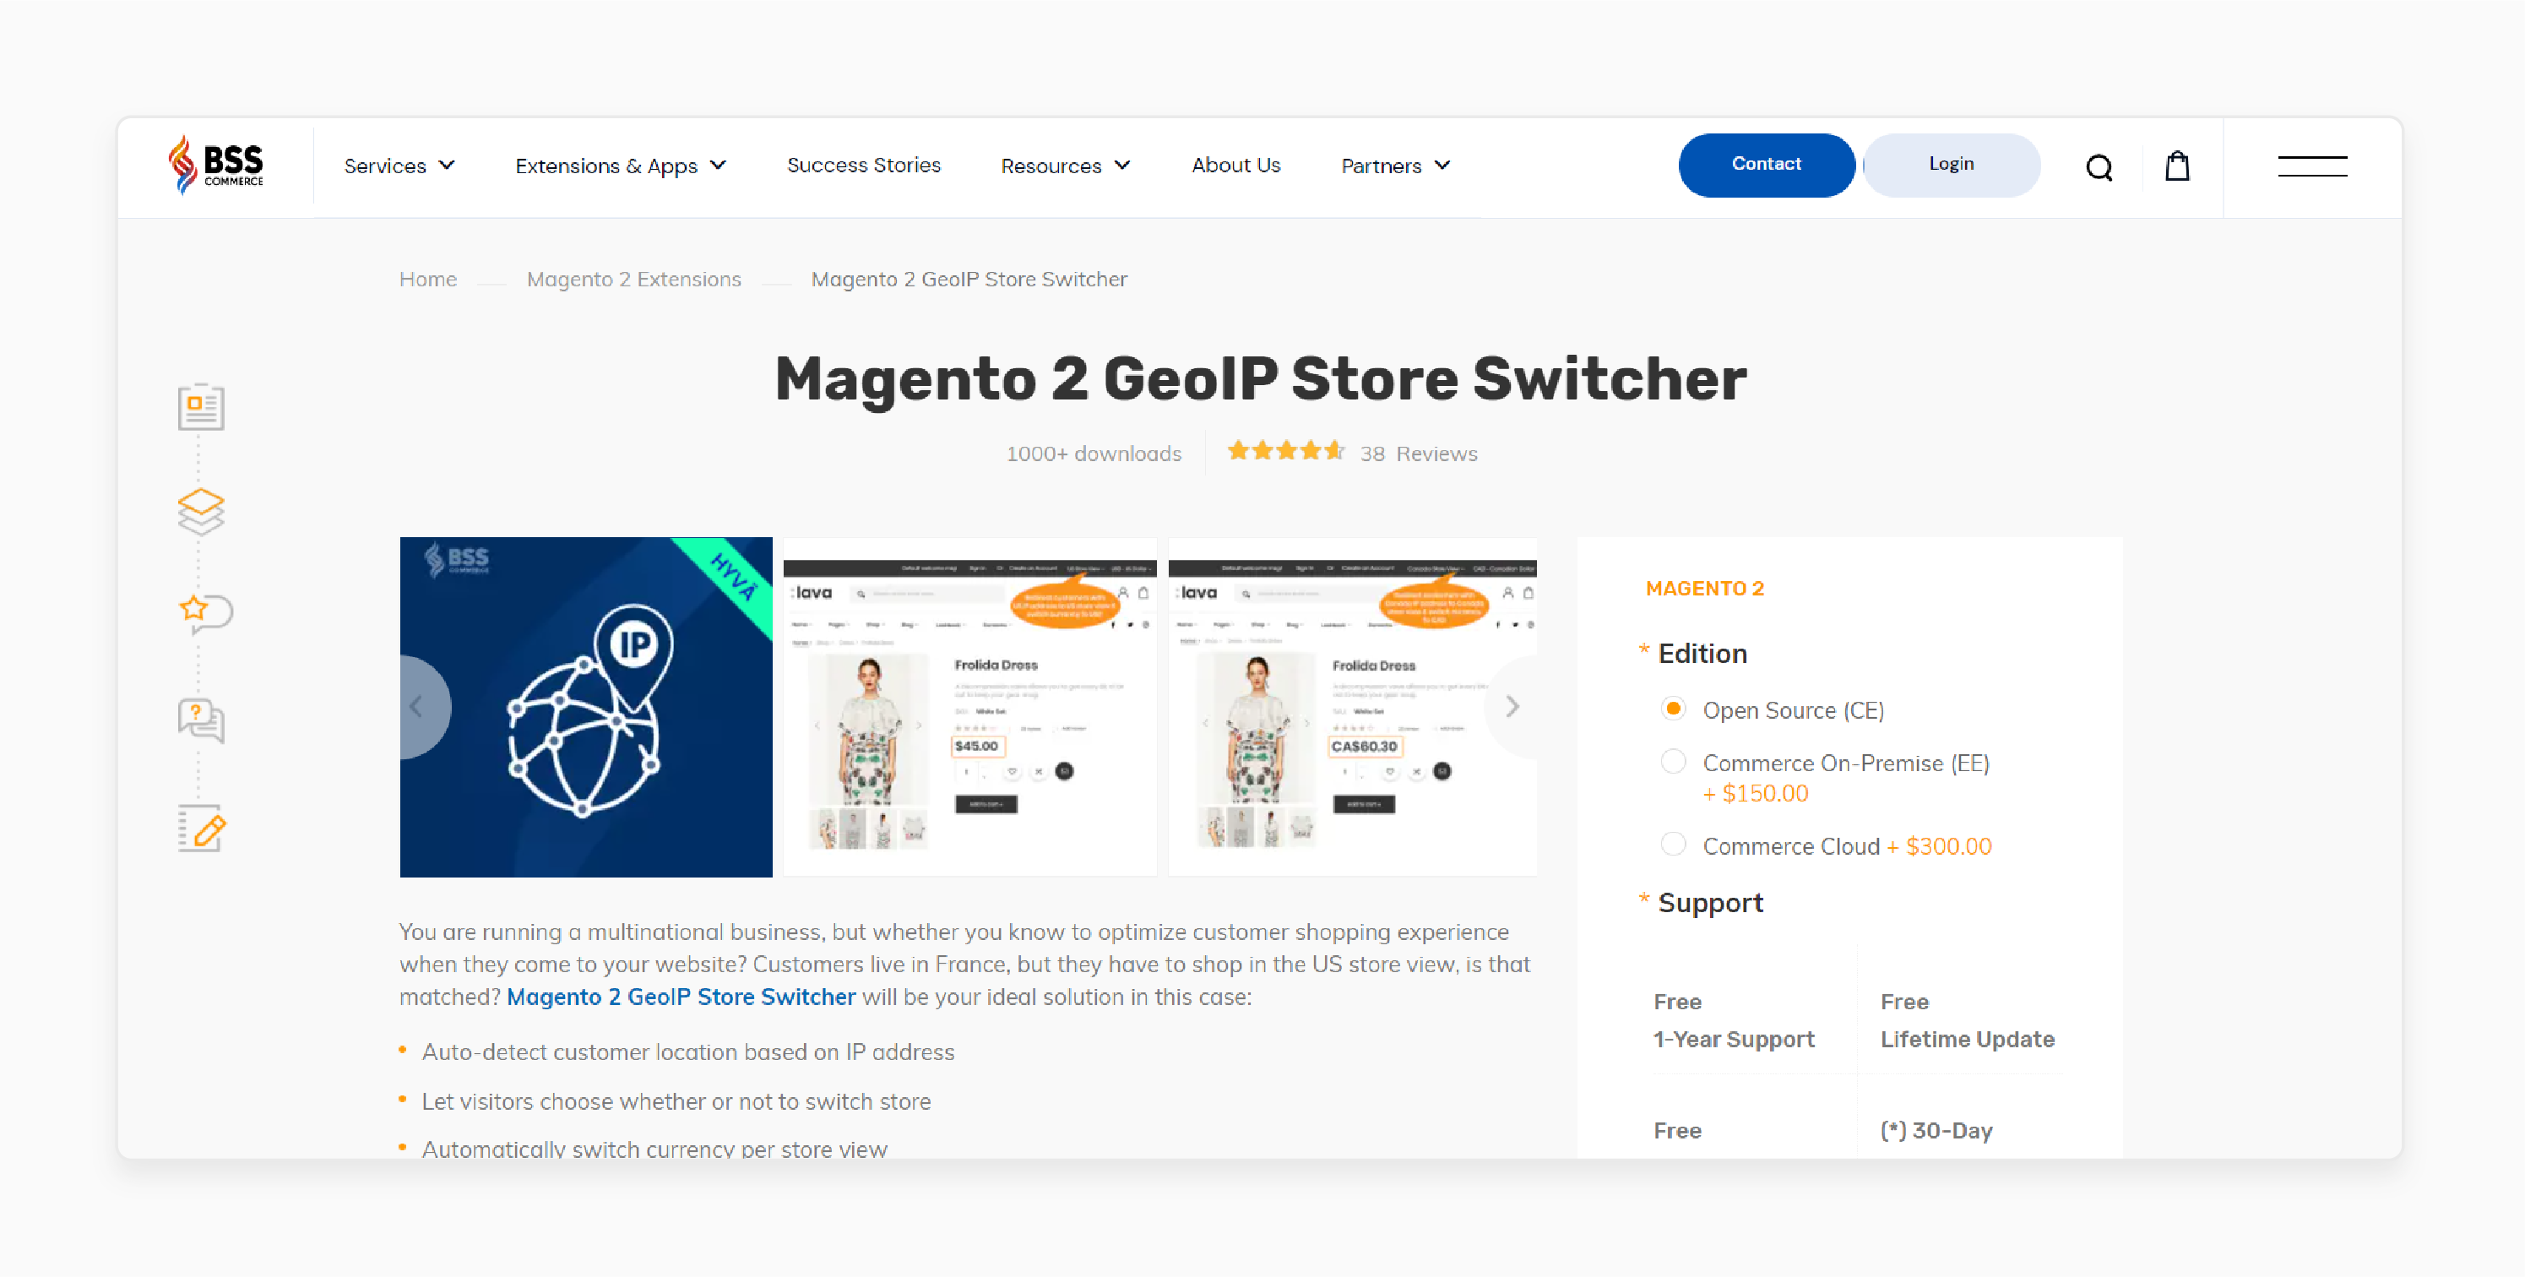The height and width of the screenshot is (1277, 2525).
Task: Click the + $150.00 price text
Action: (1756, 793)
